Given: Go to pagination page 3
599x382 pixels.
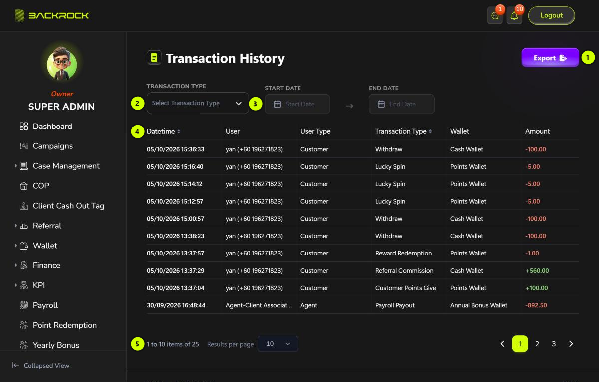Looking at the screenshot, I should point(554,344).
